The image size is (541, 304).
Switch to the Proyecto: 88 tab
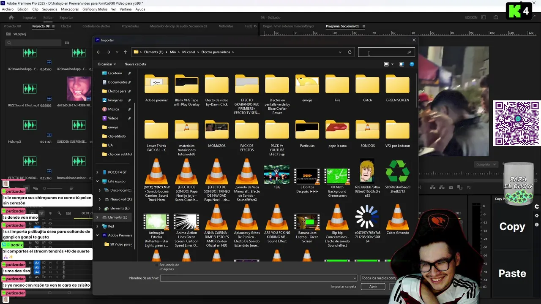(12, 26)
